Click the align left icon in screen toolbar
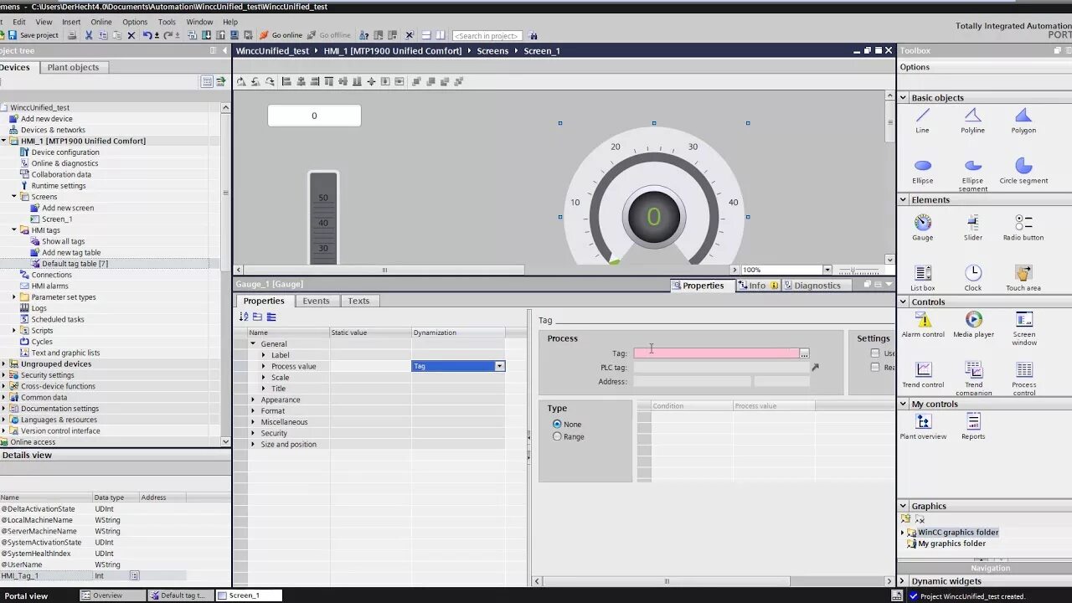This screenshot has height=603, width=1072. [x=286, y=81]
